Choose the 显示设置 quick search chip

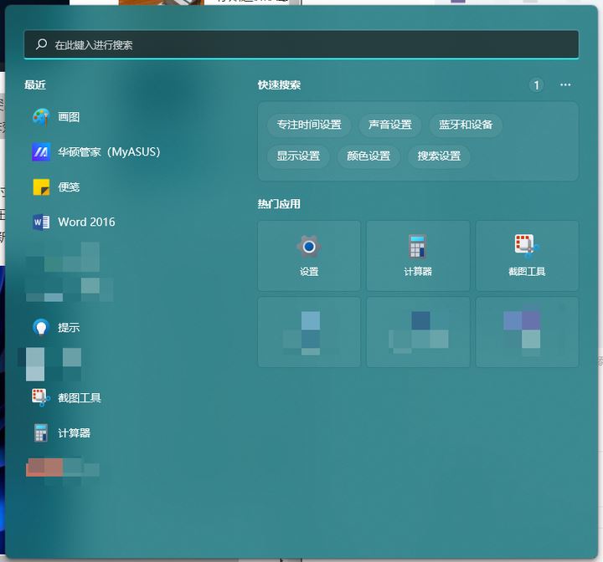point(298,156)
